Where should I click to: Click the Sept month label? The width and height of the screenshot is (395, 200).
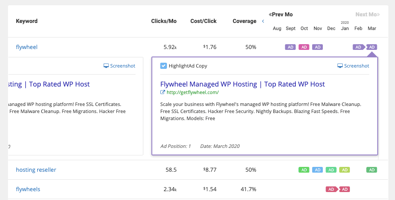(290, 28)
